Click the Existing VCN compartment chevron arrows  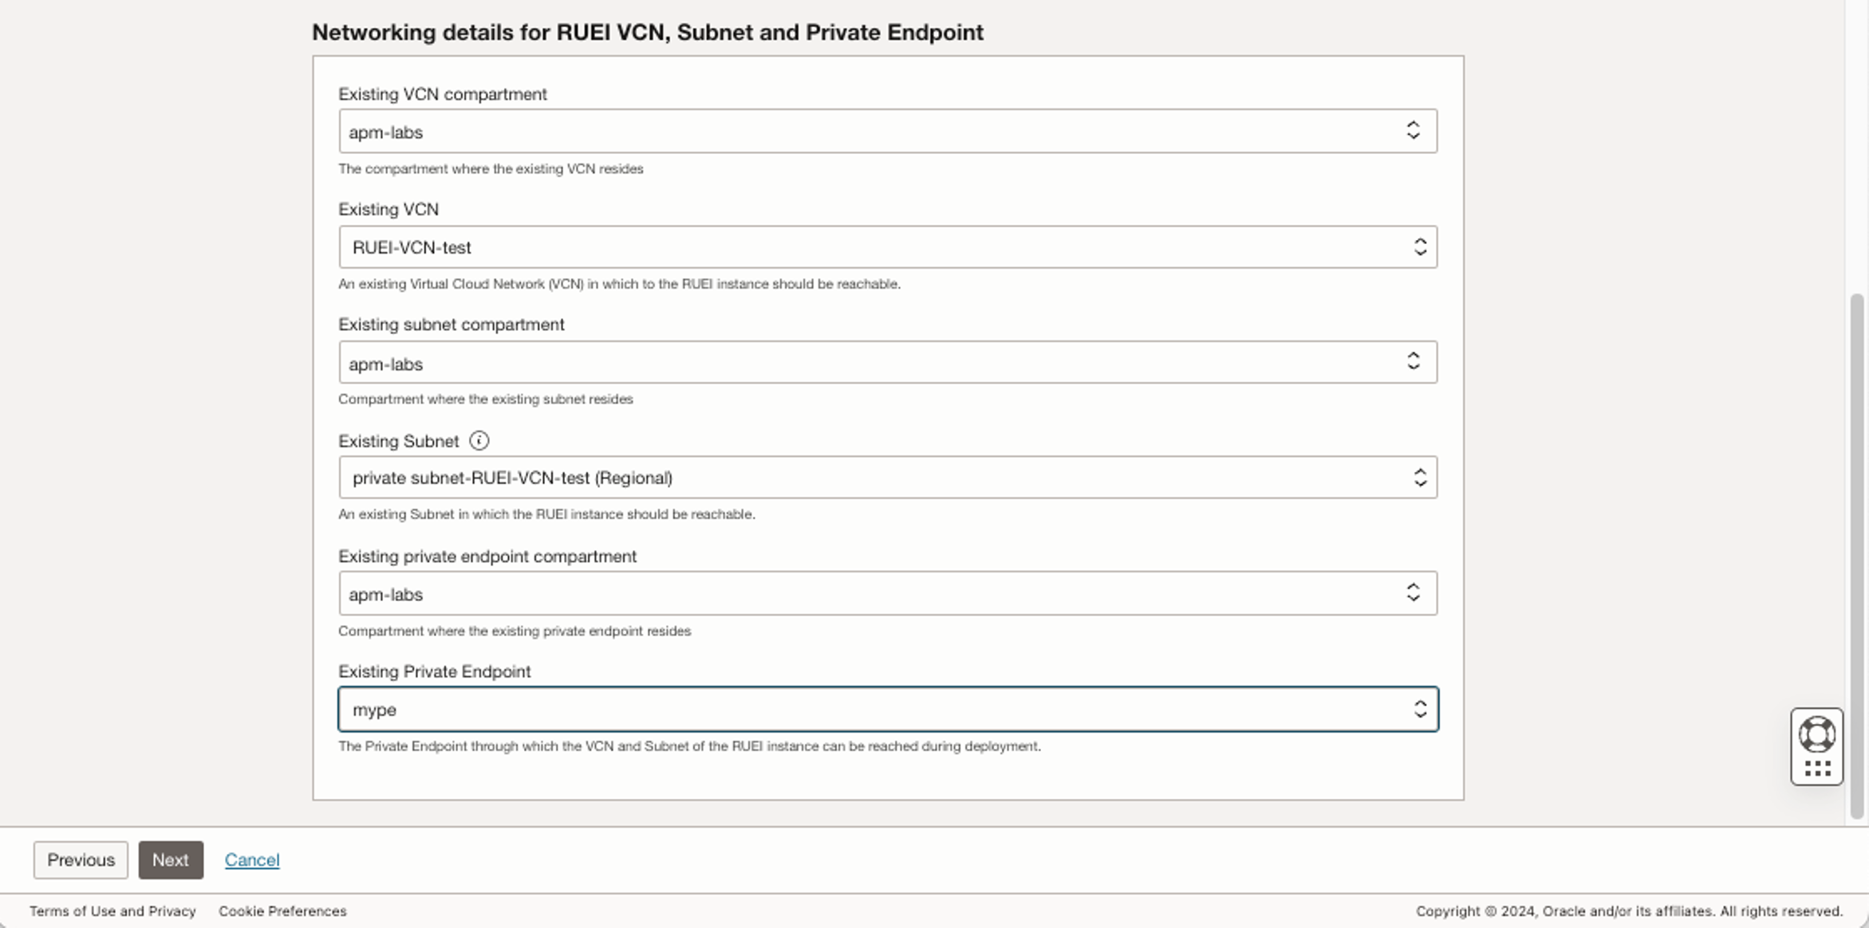click(1413, 131)
